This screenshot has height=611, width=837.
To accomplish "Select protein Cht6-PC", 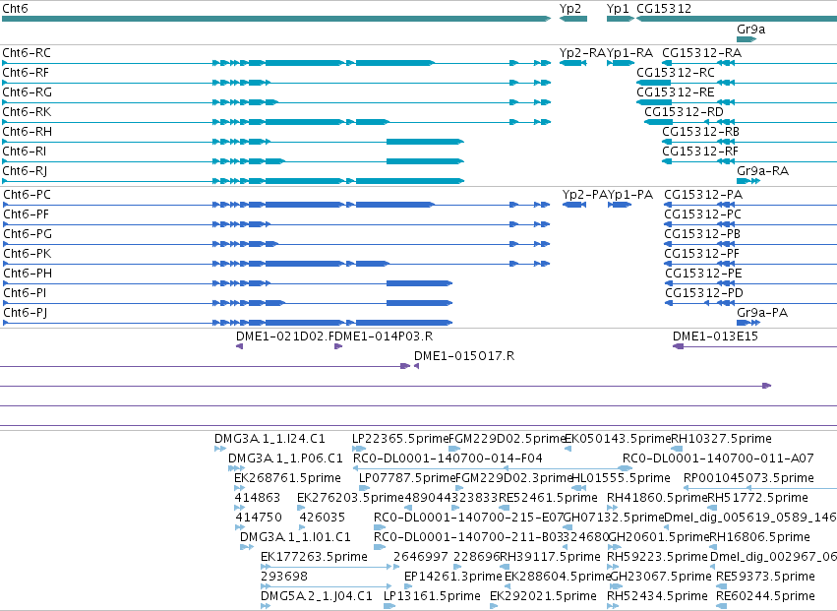I will pyautogui.click(x=27, y=195).
